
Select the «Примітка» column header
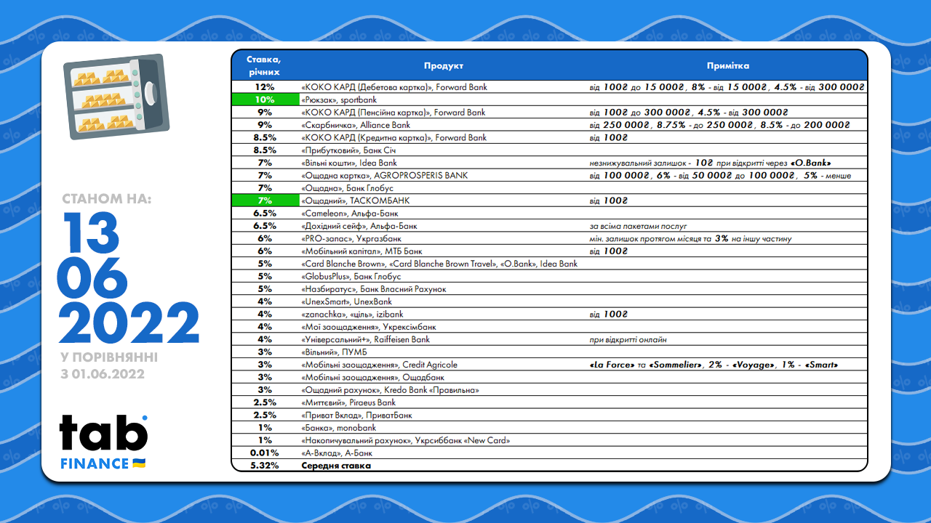pyautogui.click(x=727, y=65)
